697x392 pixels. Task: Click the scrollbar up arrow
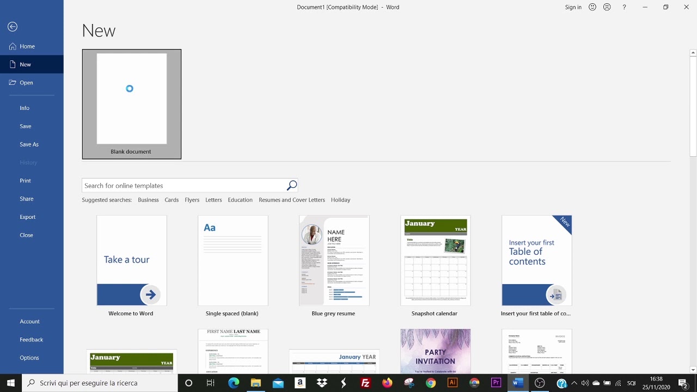pyautogui.click(x=693, y=53)
